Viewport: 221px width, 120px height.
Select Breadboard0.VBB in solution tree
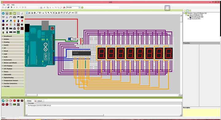[x=197, y=17]
